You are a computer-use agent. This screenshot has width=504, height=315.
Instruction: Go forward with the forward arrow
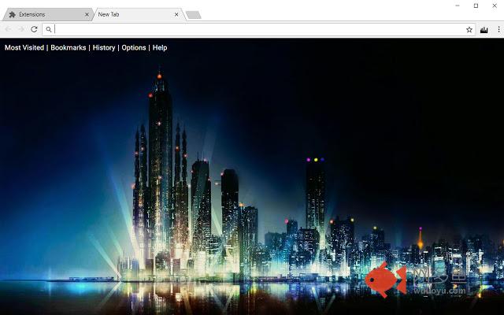21,30
